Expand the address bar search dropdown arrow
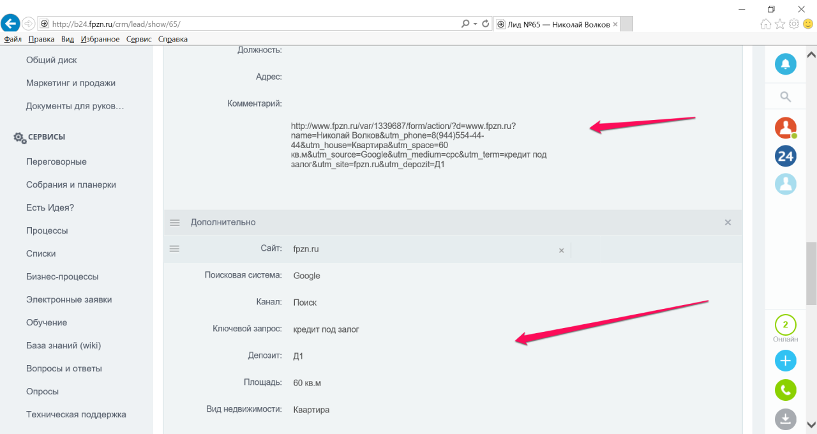The height and width of the screenshot is (434, 817). click(x=475, y=24)
